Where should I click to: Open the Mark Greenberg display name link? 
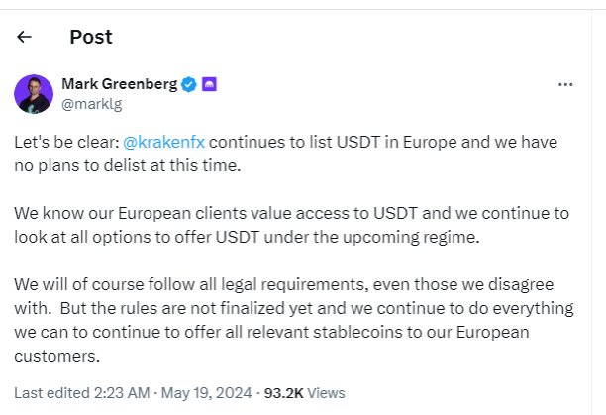click(x=119, y=84)
